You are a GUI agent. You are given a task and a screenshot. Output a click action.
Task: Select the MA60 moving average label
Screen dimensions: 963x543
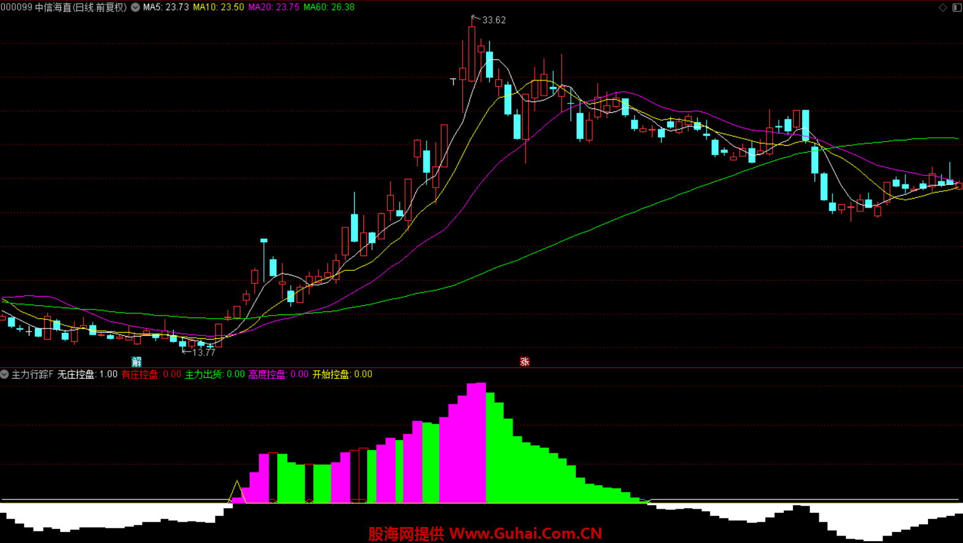(x=329, y=7)
